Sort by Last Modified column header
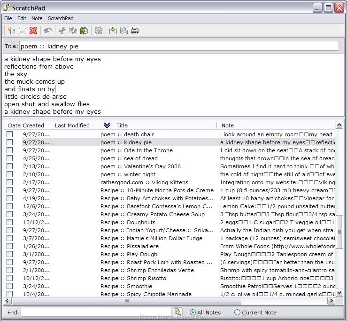This screenshot has height=321, width=347. [x=72, y=125]
